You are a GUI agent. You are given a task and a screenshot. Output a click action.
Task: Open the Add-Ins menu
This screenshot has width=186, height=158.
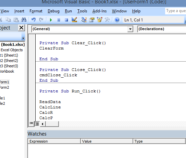coord(100,11)
